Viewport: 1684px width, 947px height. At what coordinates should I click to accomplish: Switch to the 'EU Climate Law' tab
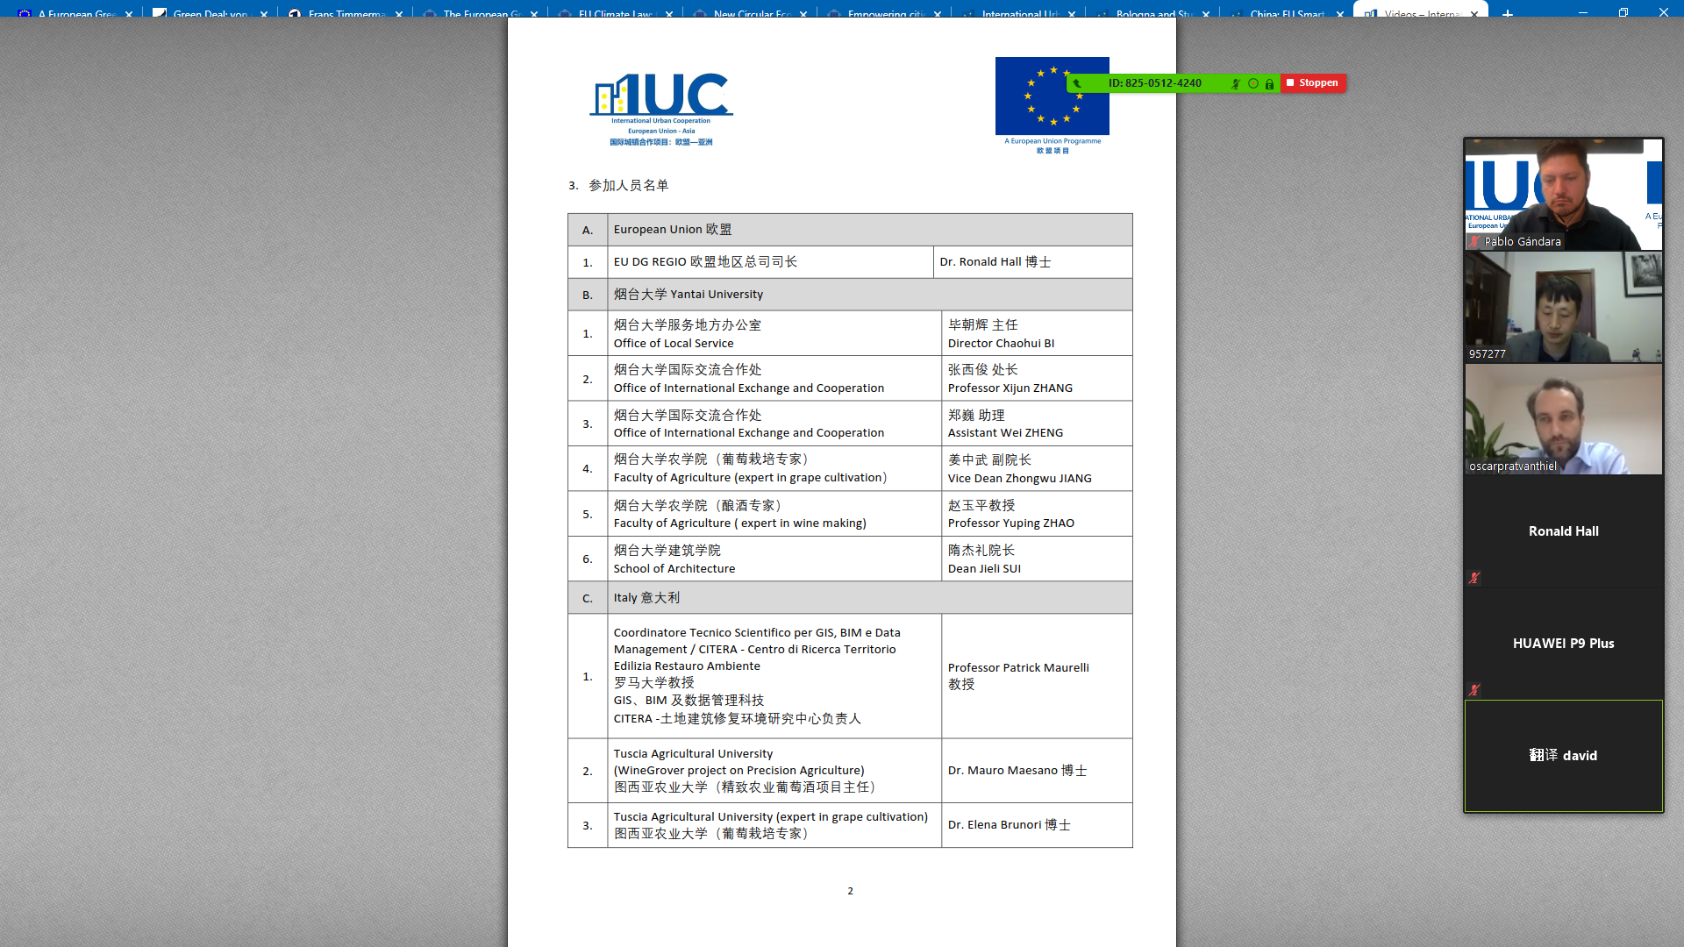[x=614, y=14]
